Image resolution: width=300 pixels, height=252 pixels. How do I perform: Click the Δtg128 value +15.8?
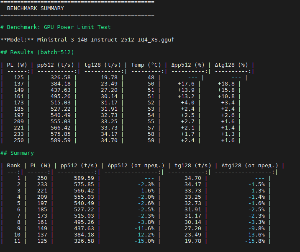[226, 90]
